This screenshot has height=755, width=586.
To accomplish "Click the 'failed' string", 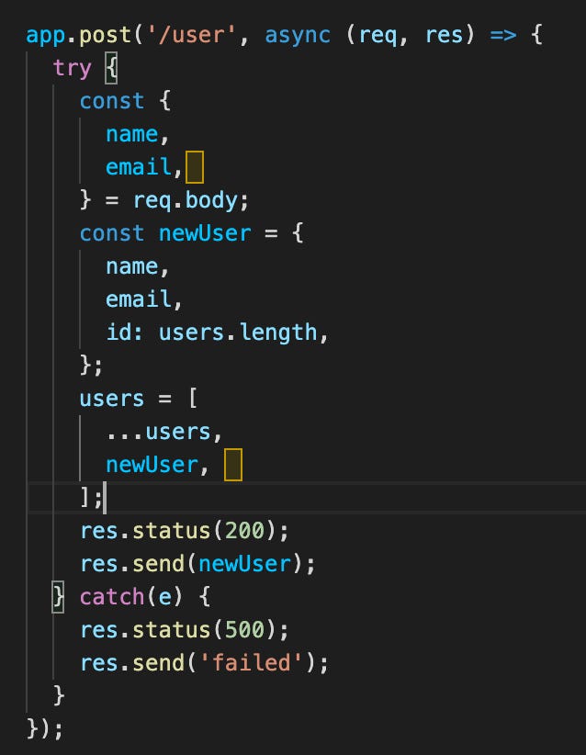I will (251, 663).
